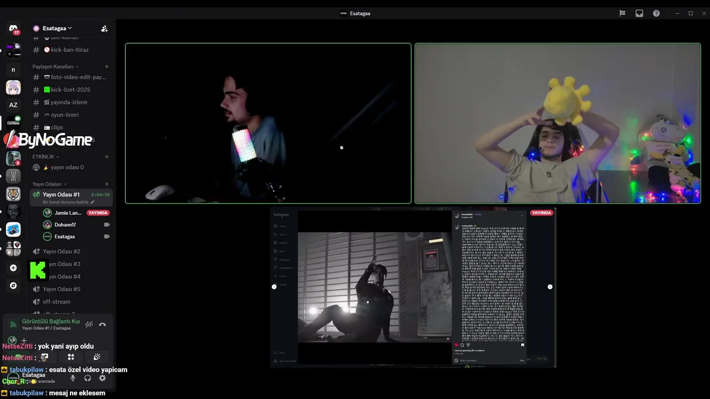The height and width of the screenshot is (399, 710).
Task: Open the Discover servers compass icon
Action: click(x=13, y=285)
